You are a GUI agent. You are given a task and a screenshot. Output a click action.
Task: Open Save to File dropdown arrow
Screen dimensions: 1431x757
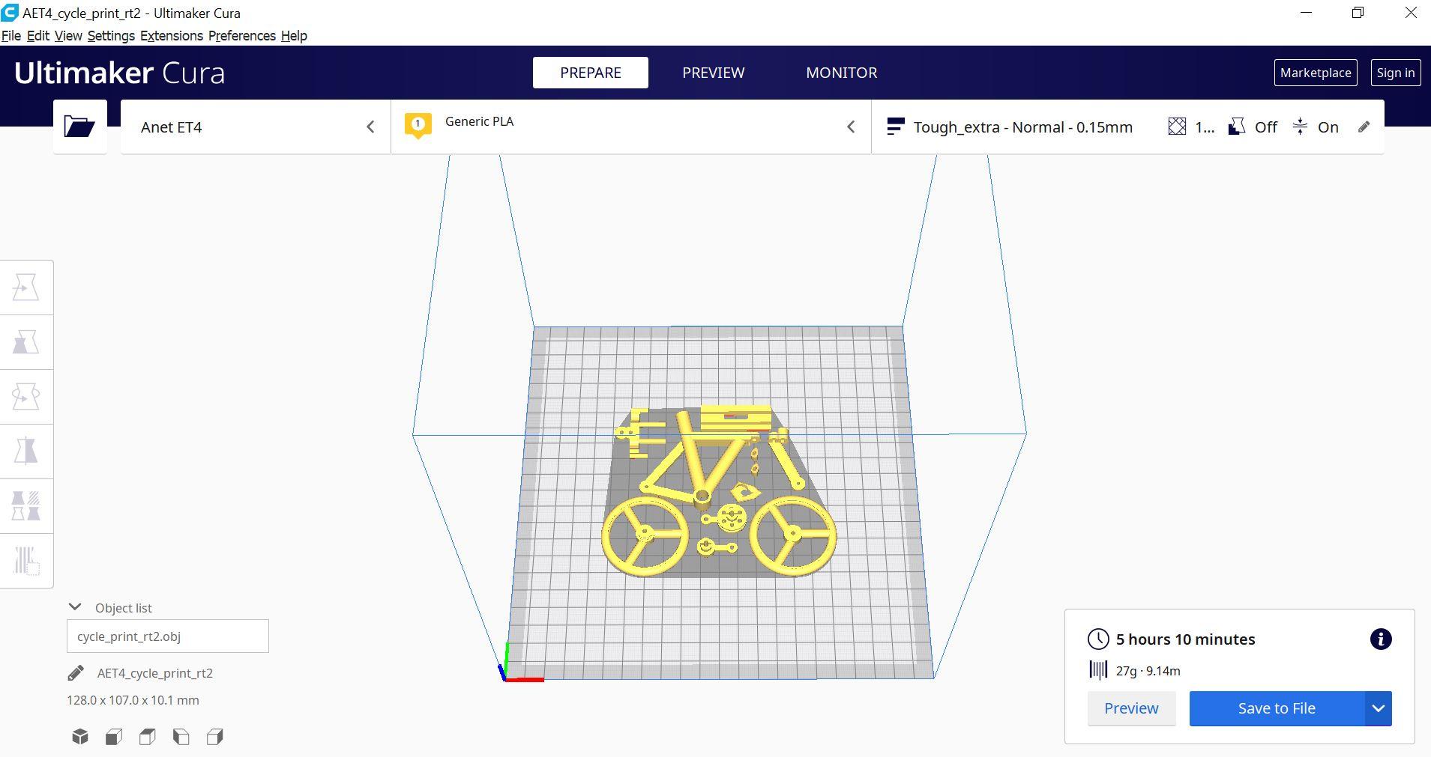[x=1378, y=708]
